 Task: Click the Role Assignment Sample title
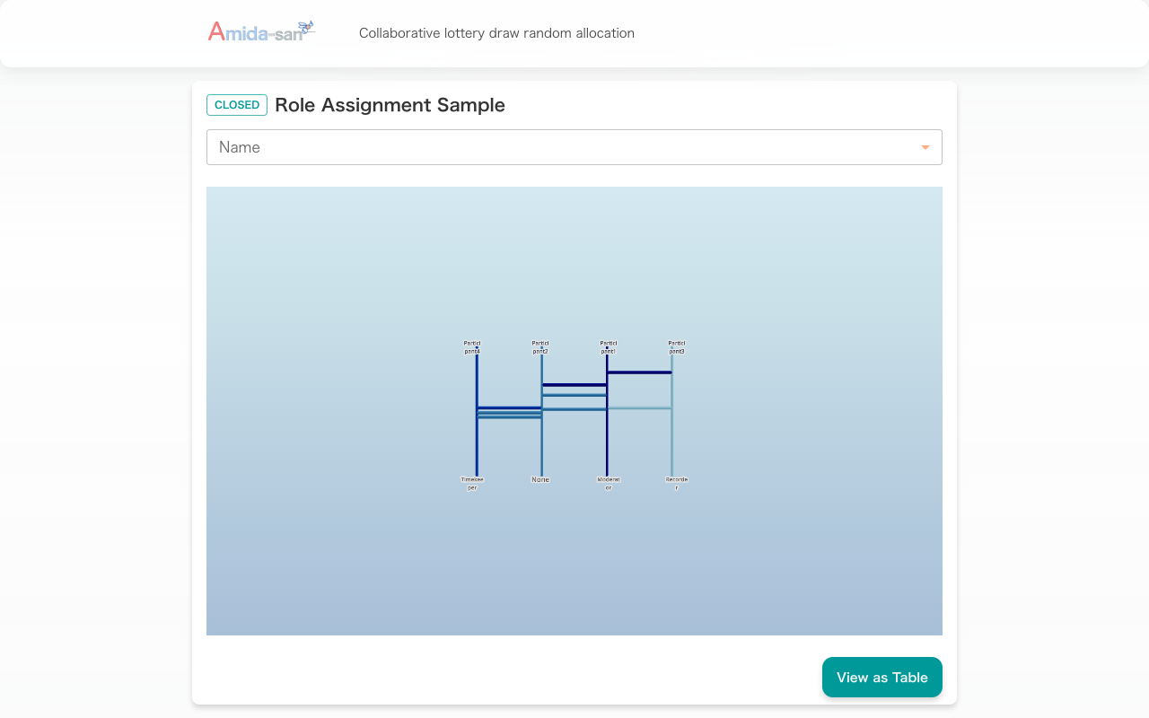pyautogui.click(x=390, y=105)
